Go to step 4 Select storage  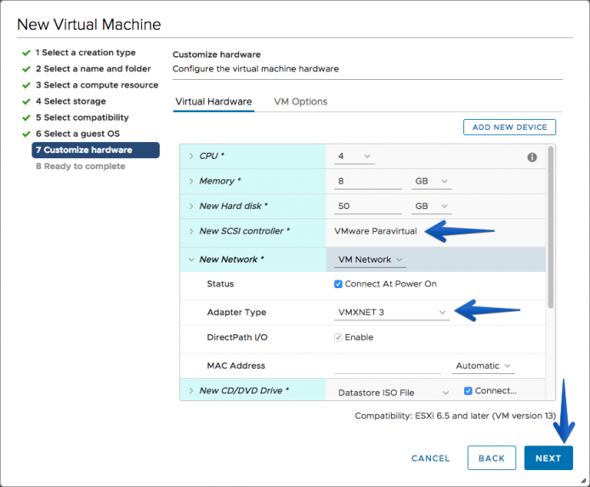coord(71,101)
